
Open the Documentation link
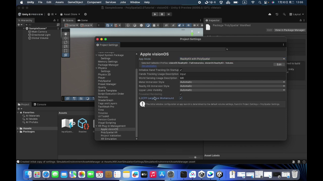tap(149, 66)
